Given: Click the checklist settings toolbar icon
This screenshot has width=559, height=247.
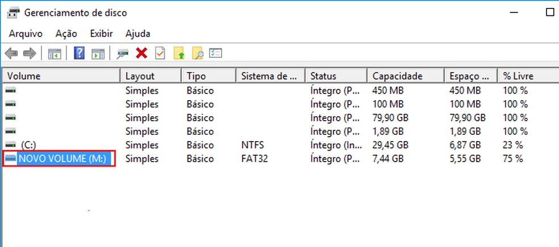Looking at the screenshot, I should [215, 53].
